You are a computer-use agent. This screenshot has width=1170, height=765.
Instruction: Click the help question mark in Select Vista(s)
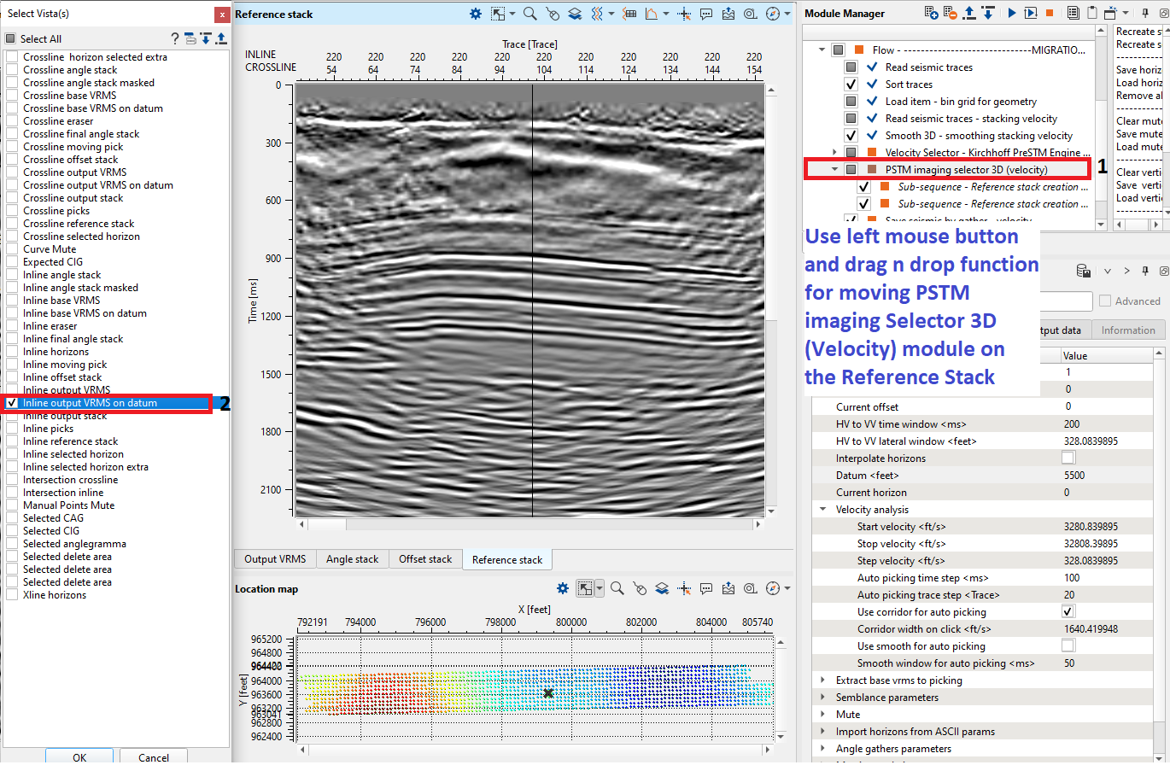tap(175, 38)
